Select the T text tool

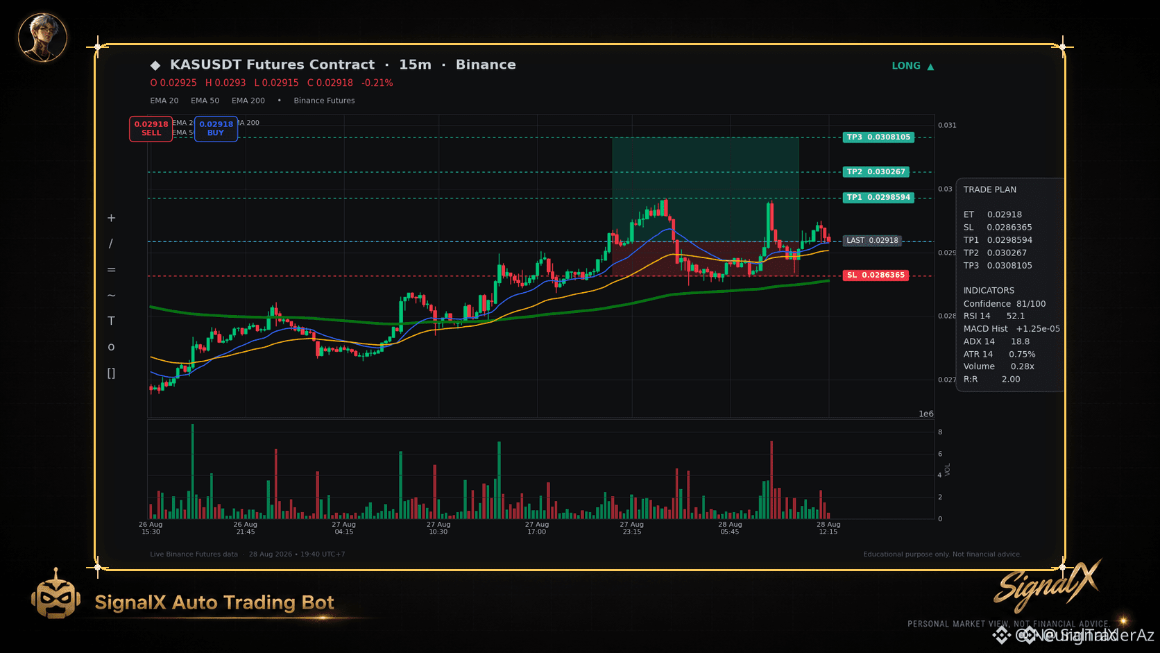[x=111, y=321]
